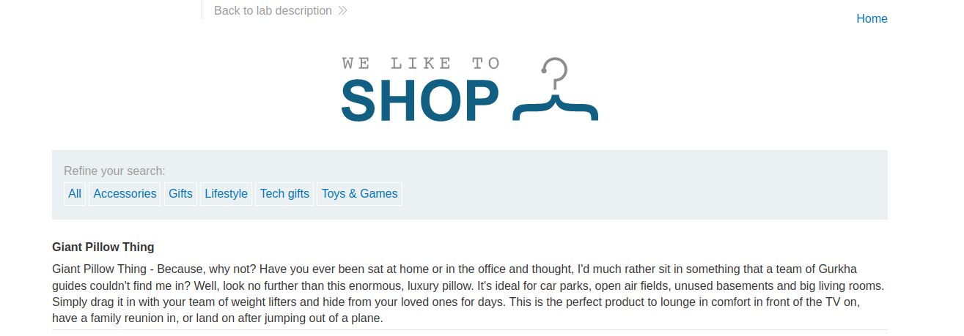Open the Back to lab description link

coord(273,11)
